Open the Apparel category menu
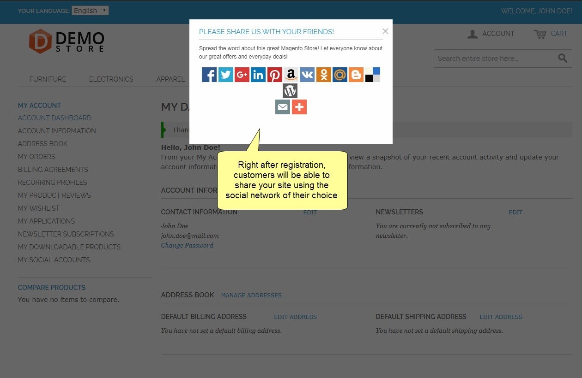Viewport: 582px width, 378px height. tap(170, 79)
